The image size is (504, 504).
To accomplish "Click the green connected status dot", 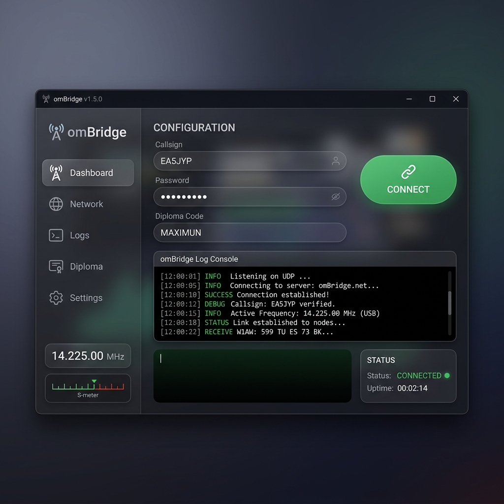I will pyautogui.click(x=447, y=376).
